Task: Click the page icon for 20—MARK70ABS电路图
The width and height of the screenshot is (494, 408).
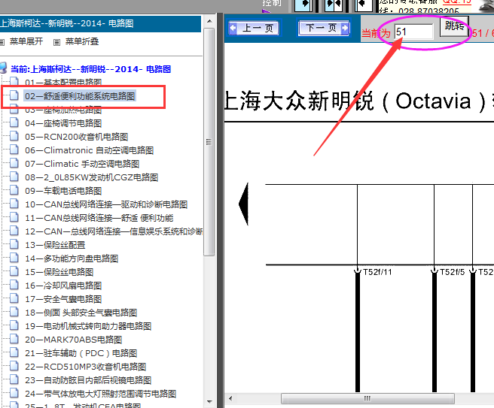Action: coord(14,339)
